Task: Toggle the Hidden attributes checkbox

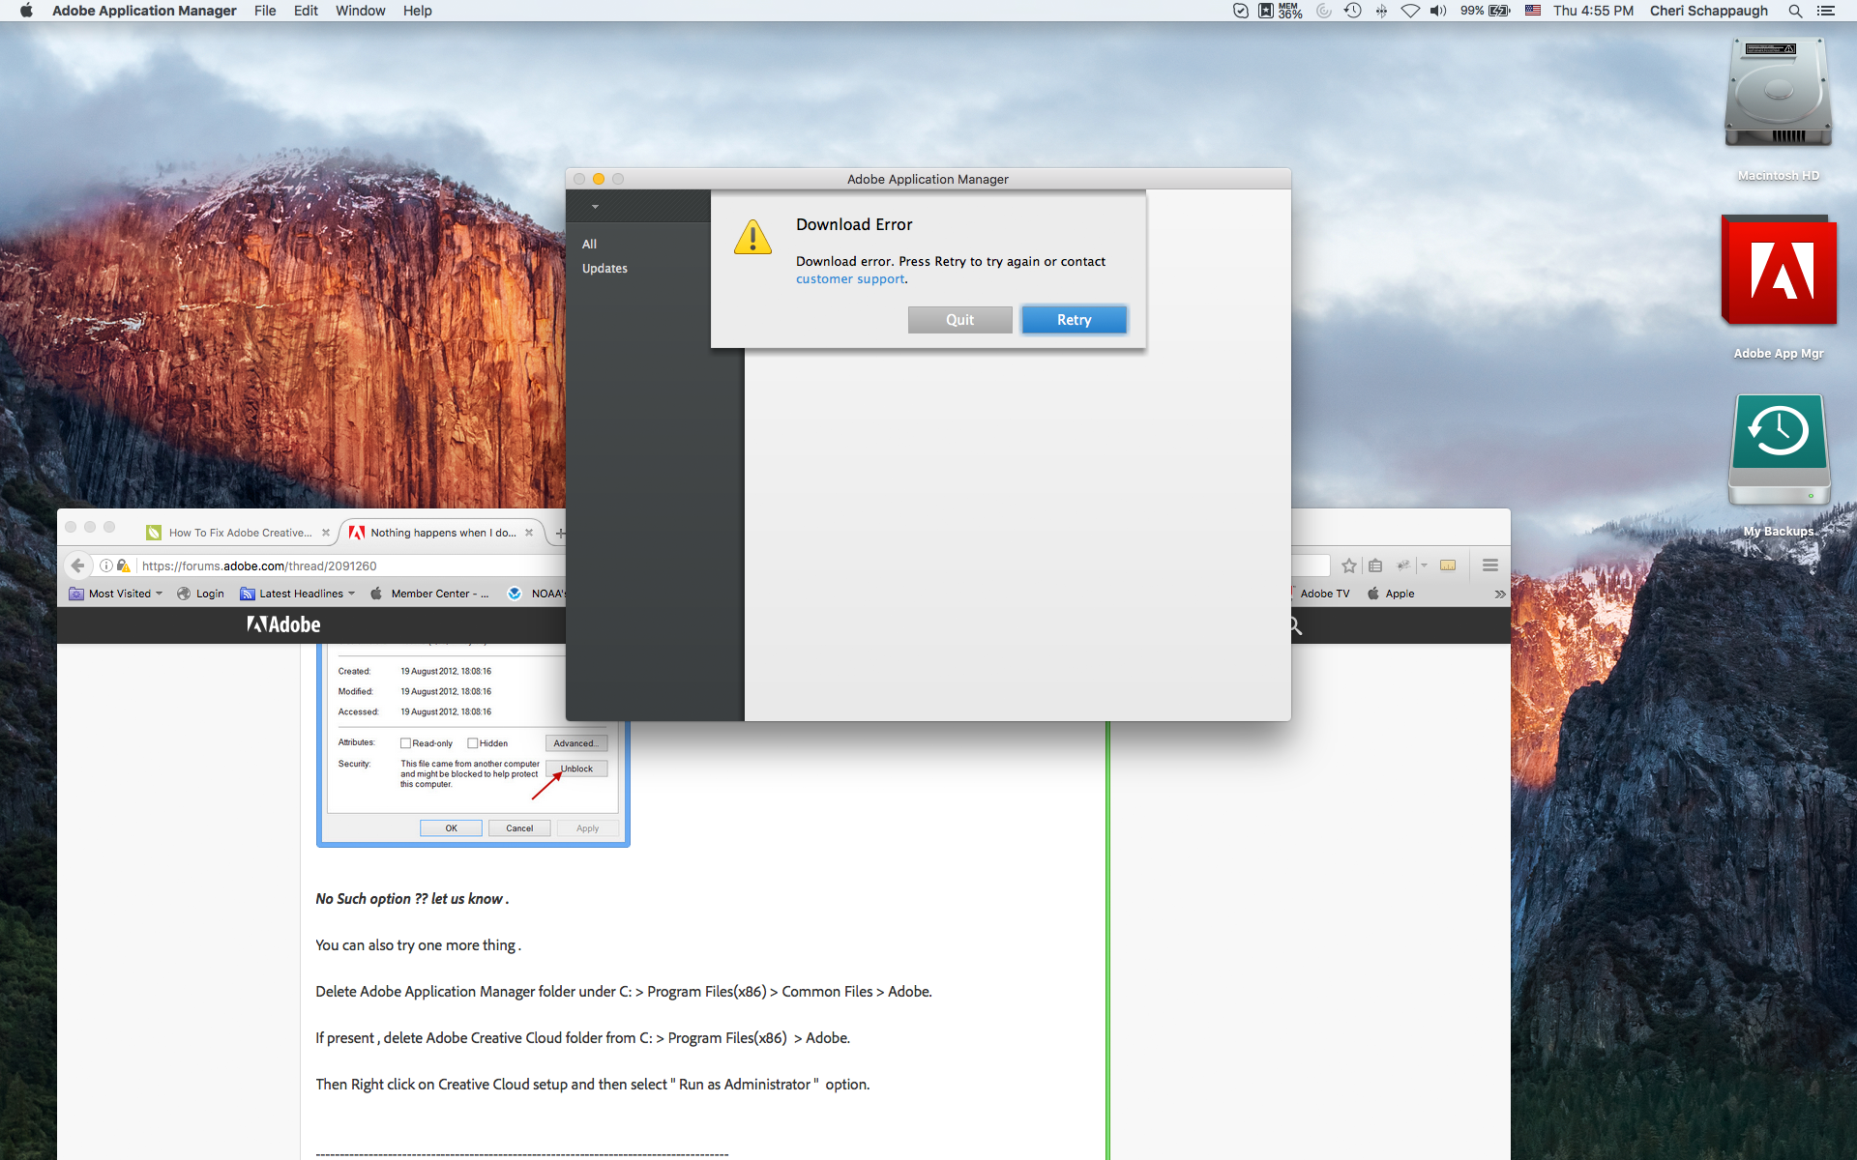Action: [473, 741]
